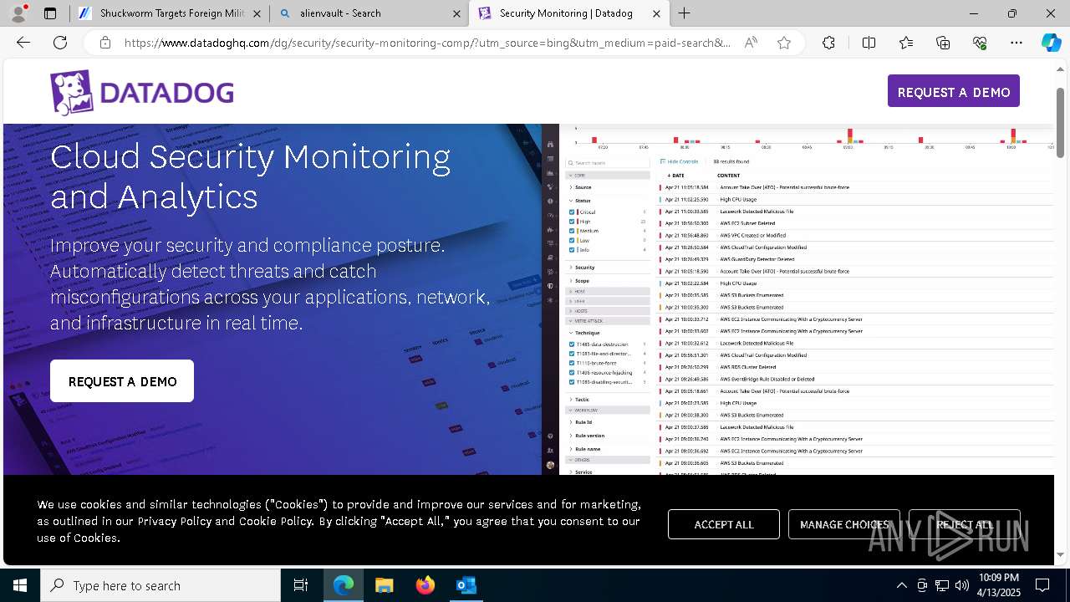Open Outlook from the taskbar
The width and height of the screenshot is (1070, 602).
[466, 585]
